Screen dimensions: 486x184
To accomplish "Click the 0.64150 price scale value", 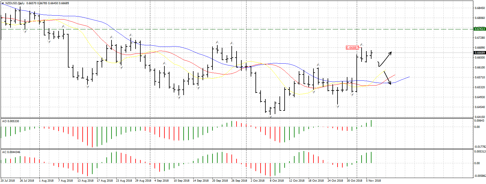I will 479,117.
